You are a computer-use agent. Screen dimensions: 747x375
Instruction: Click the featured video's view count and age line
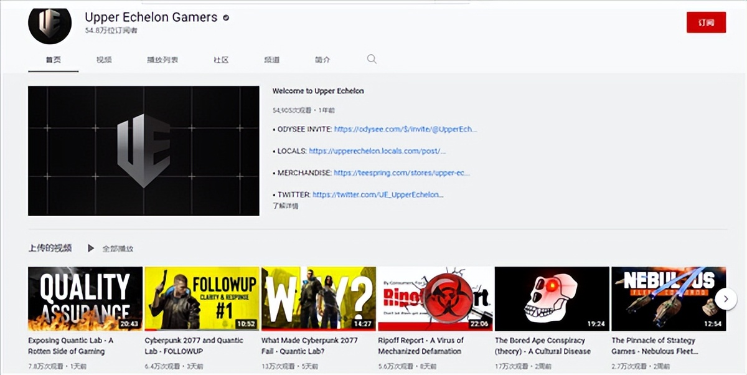click(303, 110)
